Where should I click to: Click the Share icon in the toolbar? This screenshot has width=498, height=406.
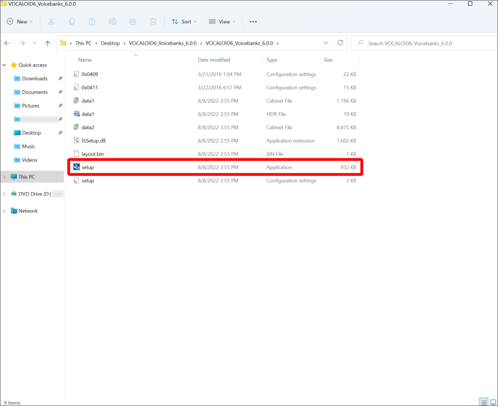133,21
